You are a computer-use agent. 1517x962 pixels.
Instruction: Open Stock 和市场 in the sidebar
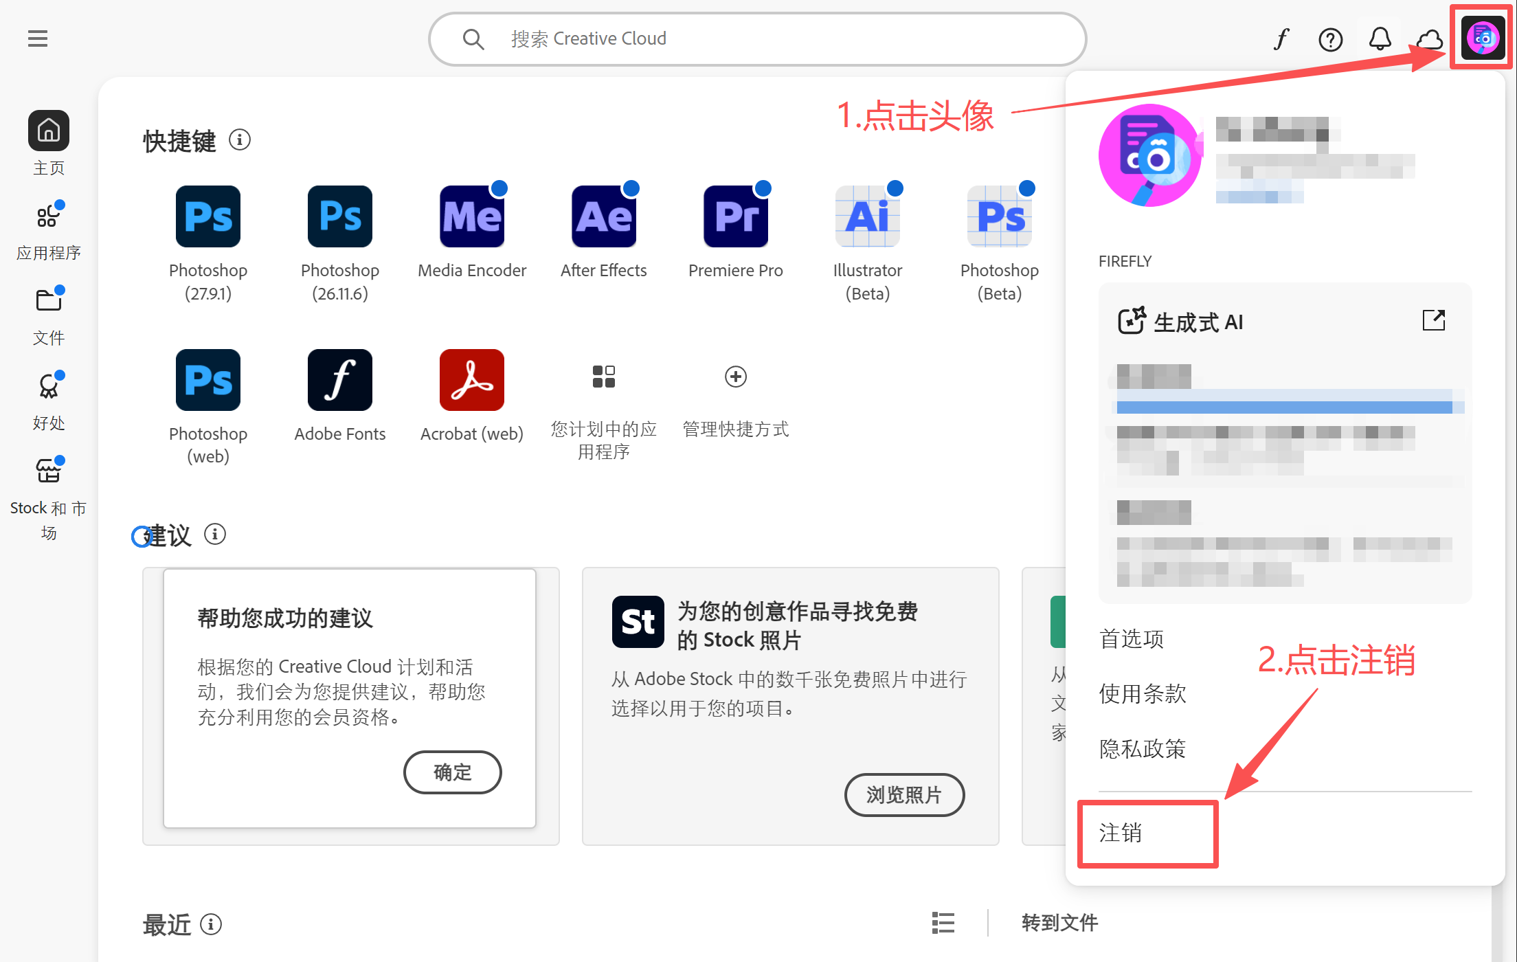pos(48,498)
